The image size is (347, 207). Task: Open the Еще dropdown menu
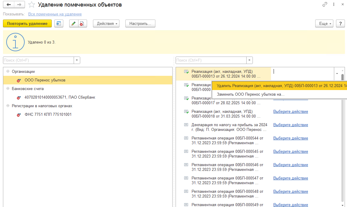pos(324,24)
